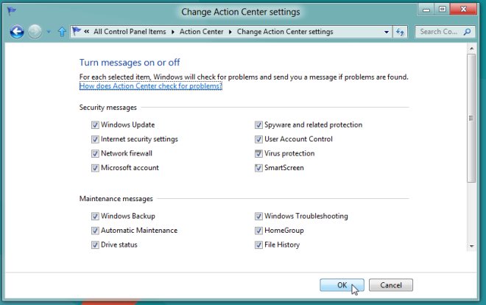Navigate to Action Center breadcrumb
The width and height of the screenshot is (486, 305).
point(202,32)
